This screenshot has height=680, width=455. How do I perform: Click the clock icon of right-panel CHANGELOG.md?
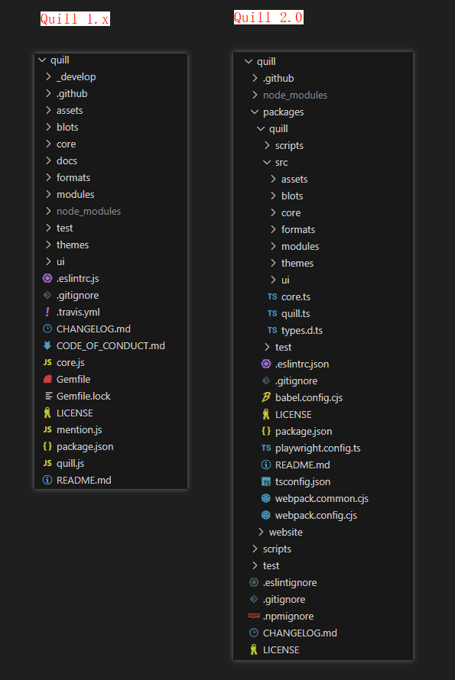[x=254, y=633]
